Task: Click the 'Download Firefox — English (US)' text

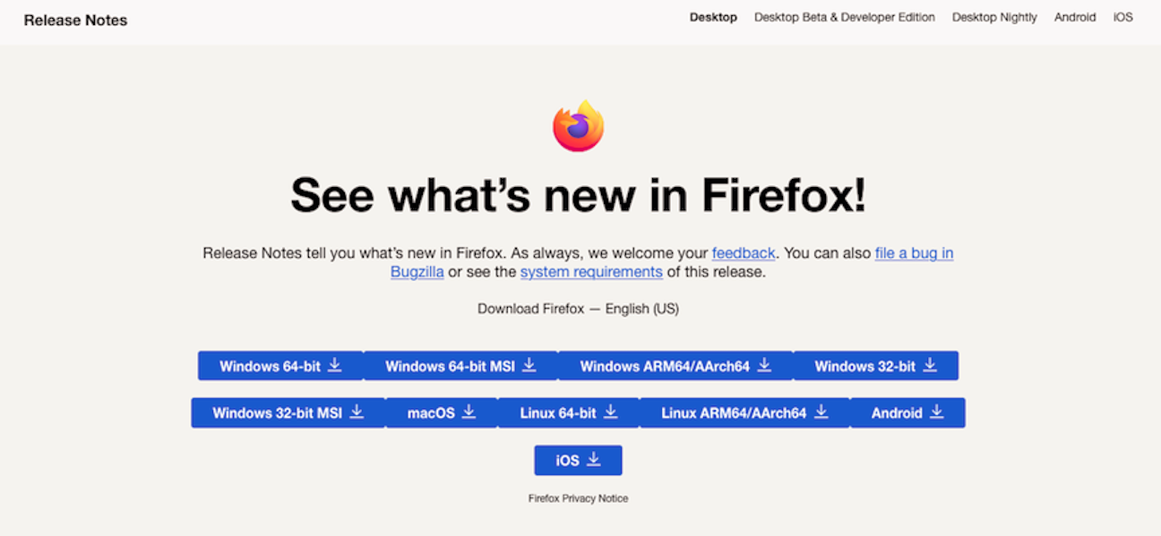Action: (x=578, y=309)
